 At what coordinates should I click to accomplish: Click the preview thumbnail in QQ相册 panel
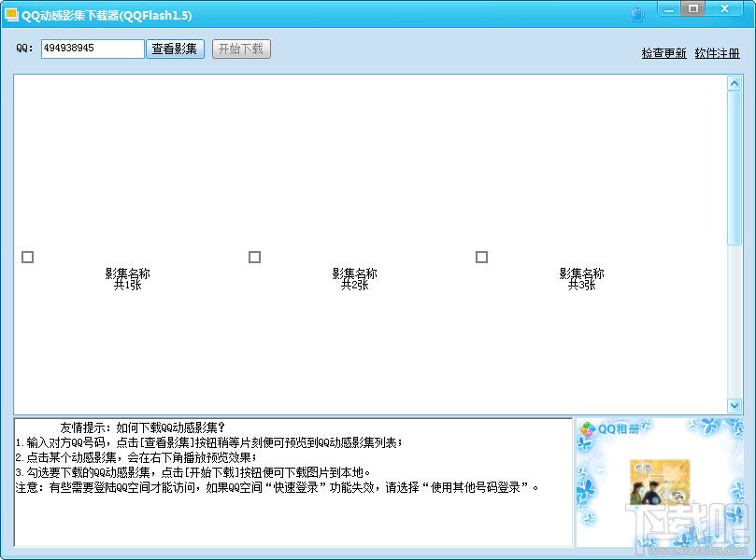(660, 483)
